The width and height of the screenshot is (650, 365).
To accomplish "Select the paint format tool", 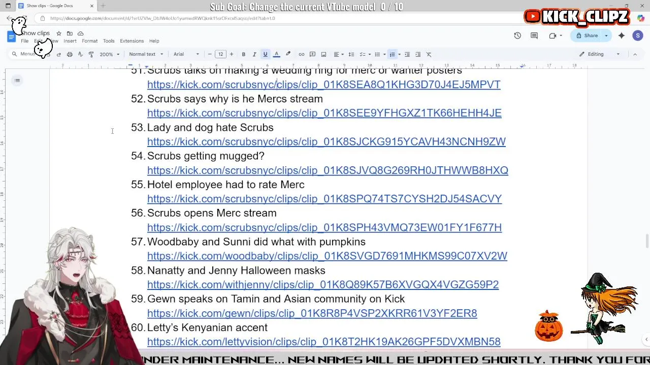I will [x=91, y=54].
